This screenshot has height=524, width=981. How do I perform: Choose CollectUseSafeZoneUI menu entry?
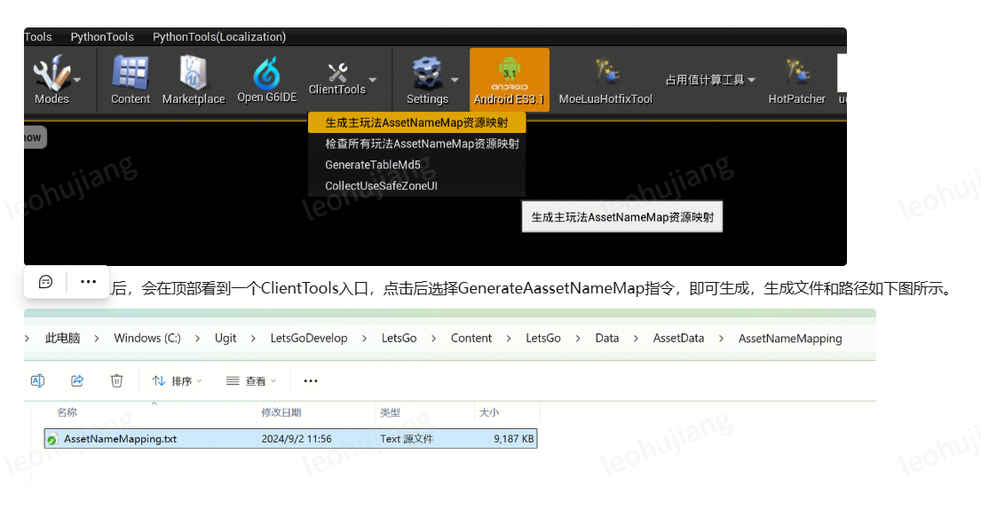[x=416, y=185]
